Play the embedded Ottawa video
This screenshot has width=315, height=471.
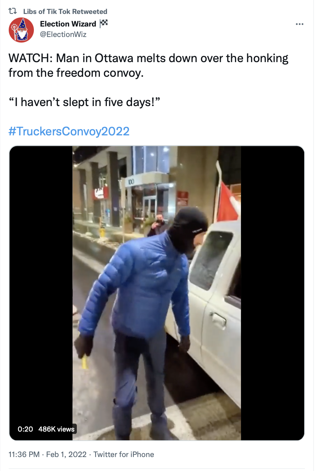(157, 293)
